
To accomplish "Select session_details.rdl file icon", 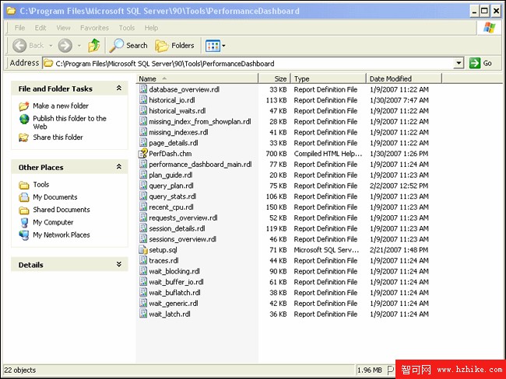I will click(143, 228).
